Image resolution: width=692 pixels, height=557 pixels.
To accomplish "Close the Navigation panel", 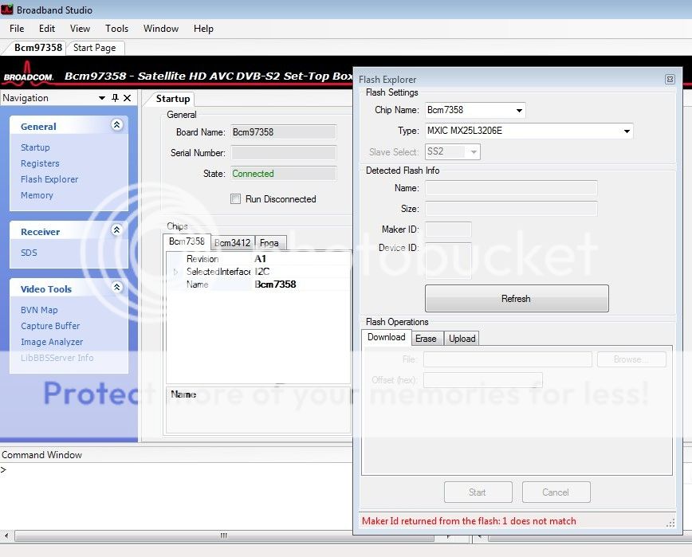I will [x=127, y=98].
